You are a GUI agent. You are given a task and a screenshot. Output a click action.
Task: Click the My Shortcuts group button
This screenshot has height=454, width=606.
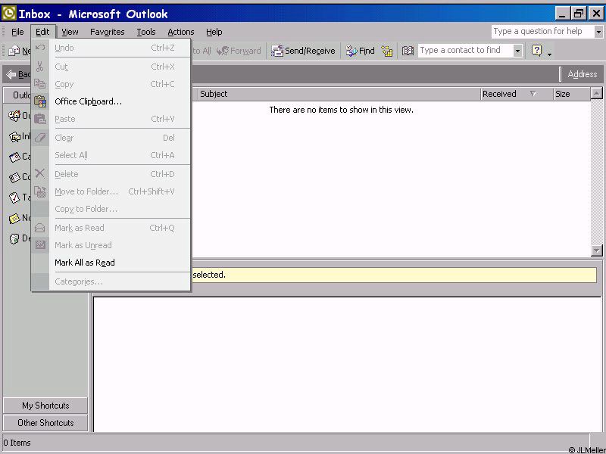[45, 406]
